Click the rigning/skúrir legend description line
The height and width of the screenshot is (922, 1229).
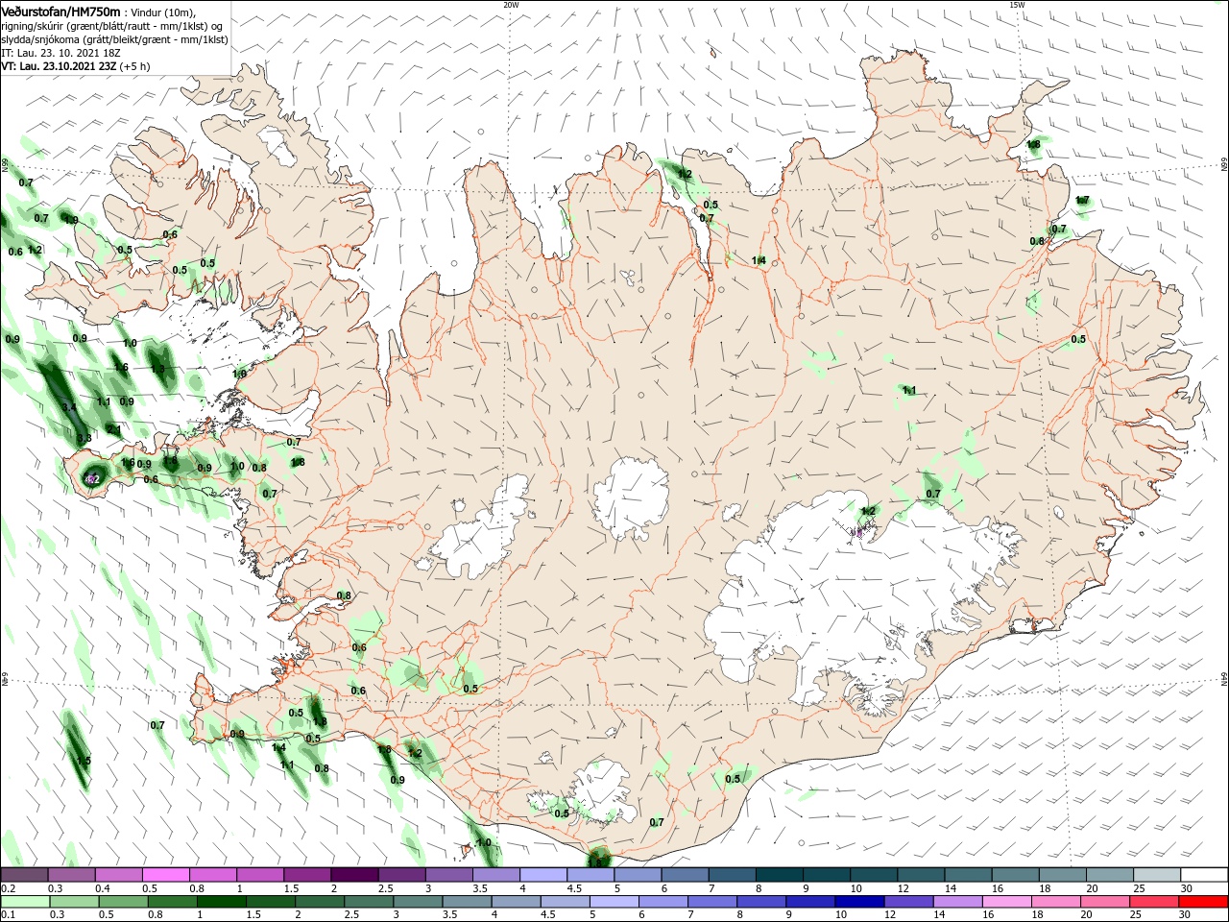(112, 25)
